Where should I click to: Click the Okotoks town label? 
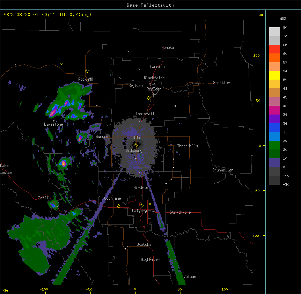point(144,244)
